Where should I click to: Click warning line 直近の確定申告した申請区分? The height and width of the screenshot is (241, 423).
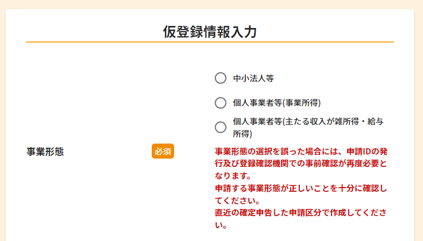tap(301, 213)
